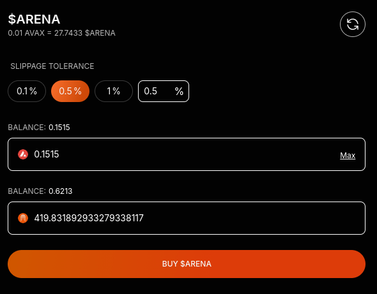This screenshot has width=377, height=294.
Task: Focus the AVAX amount input 0.1515
Action: point(187,154)
